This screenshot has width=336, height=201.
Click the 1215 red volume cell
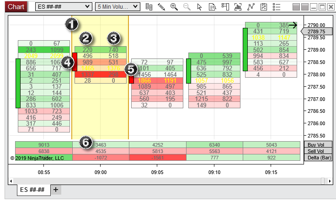tap(202, 99)
